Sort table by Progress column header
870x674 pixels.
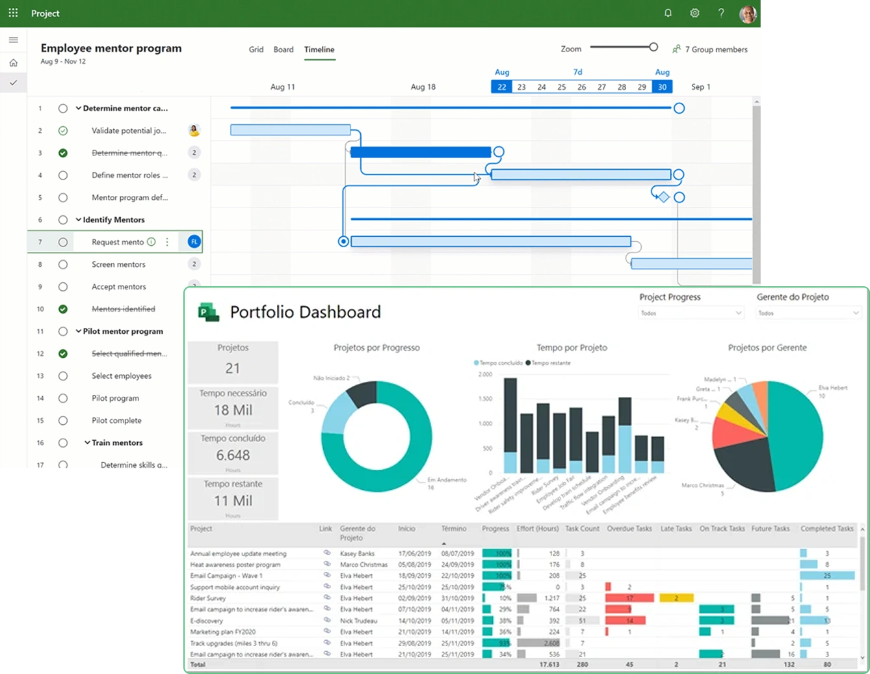pyautogui.click(x=495, y=529)
